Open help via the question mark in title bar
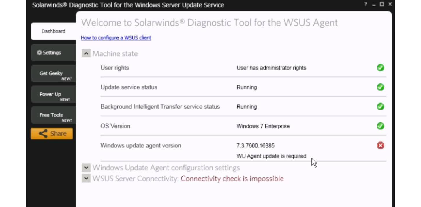421x207 pixels. click(x=365, y=4)
